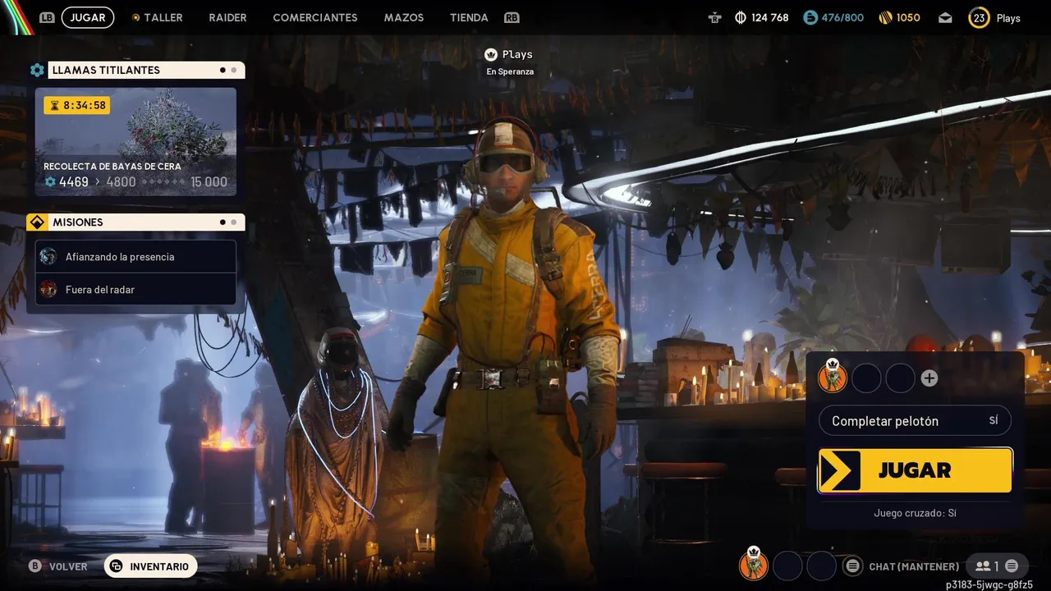Screen dimensions: 1051x591
Task: Click the blue stash icon beside 476/800
Action: pos(810,17)
